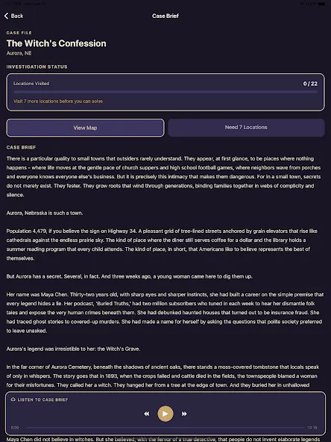Viewport: 331px width, 442px height.
Task: Tap the battery icon in status bar
Action: [322, 4]
